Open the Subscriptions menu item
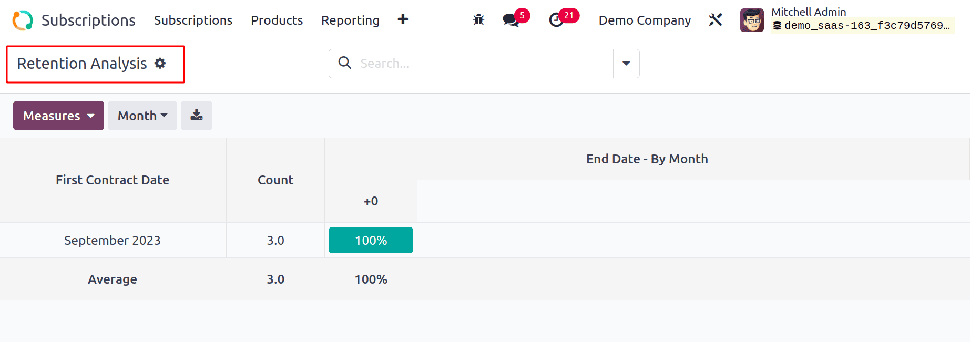 [x=193, y=20]
